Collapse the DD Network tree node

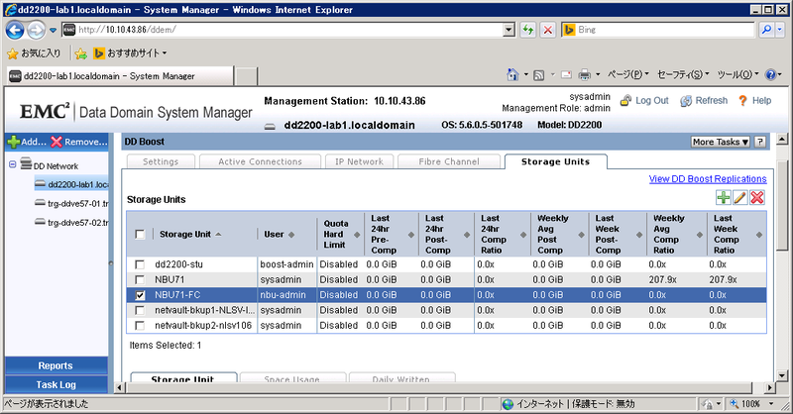click(x=13, y=164)
